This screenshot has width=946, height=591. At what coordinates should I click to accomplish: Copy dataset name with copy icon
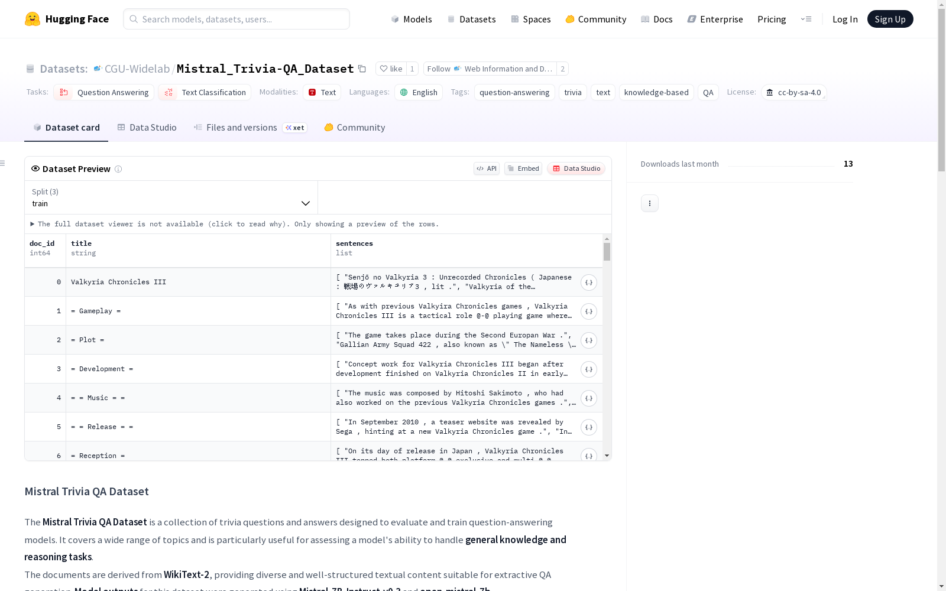pyautogui.click(x=362, y=69)
